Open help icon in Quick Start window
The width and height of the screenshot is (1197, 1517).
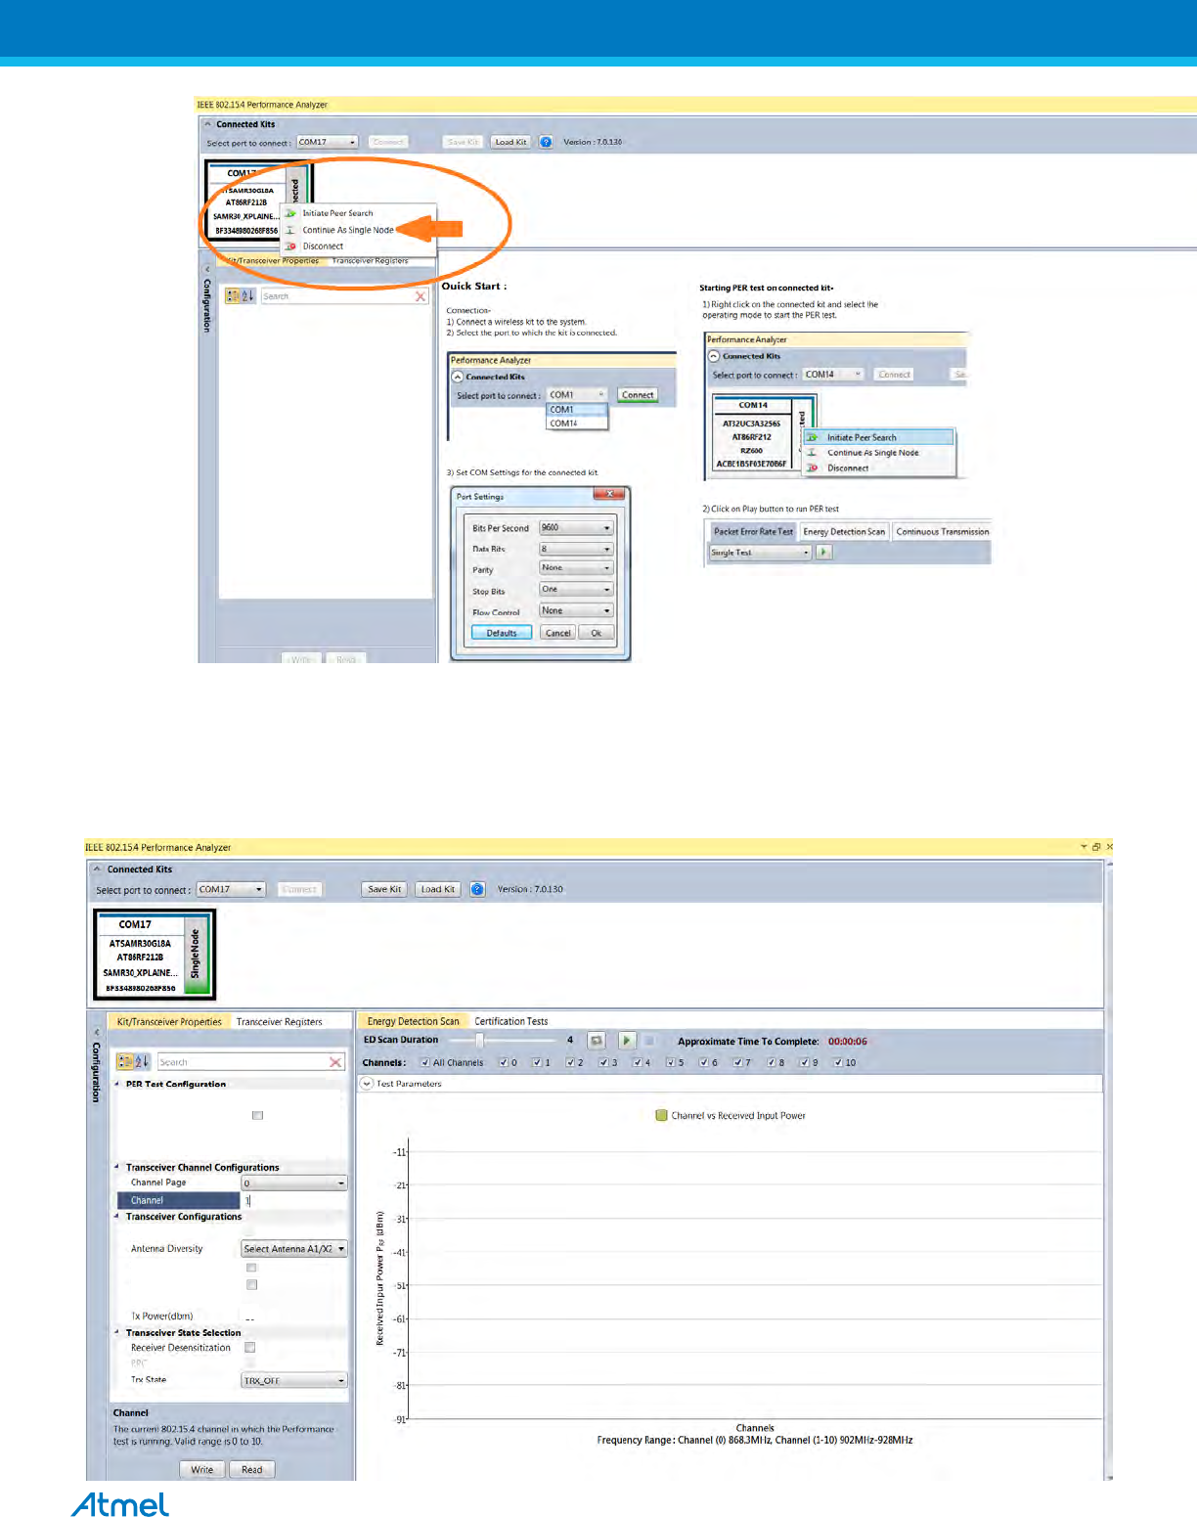(546, 142)
